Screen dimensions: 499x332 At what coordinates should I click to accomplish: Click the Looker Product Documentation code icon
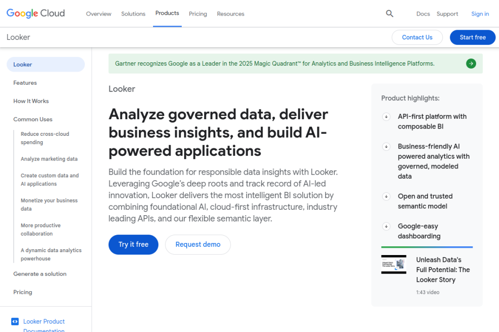[15, 321]
